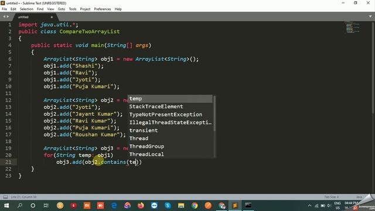Show hidden system tray icons

310,206
